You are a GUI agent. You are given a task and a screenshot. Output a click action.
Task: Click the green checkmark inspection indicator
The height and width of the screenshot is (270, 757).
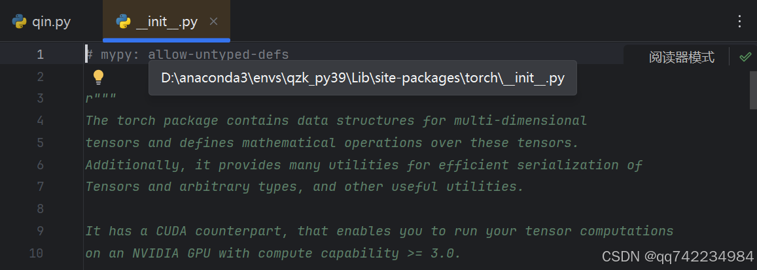pos(745,57)
